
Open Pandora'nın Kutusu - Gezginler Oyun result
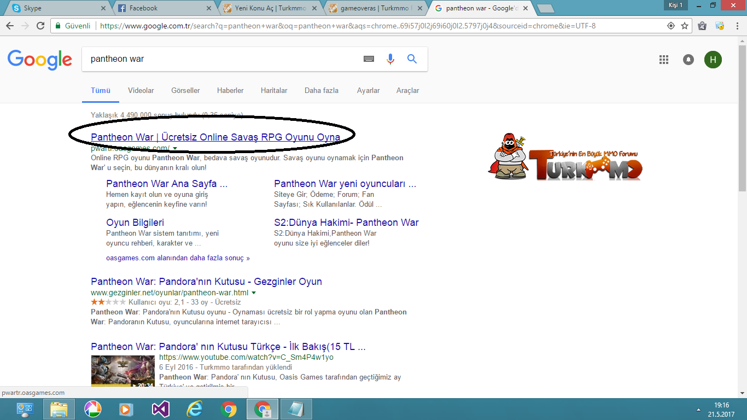[206, 282]
